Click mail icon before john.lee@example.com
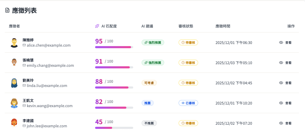The width and height of the screenshot is (305, 137). (x=24, y=126)
